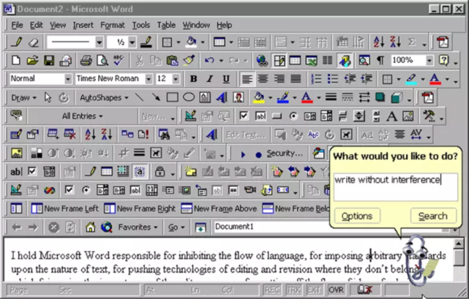Toggle TRK track changes indicator
469x299 pixels.
point(293,289)
